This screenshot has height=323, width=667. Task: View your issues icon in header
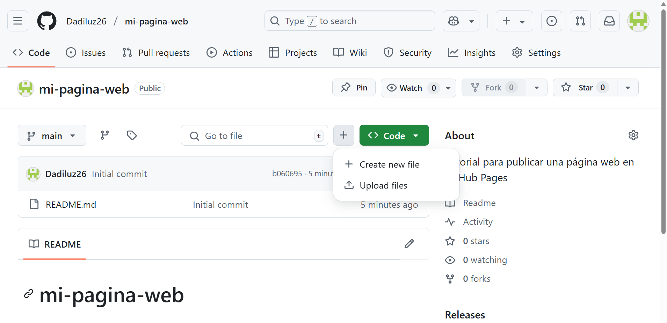pyautogui.click(x=552, y=21)
